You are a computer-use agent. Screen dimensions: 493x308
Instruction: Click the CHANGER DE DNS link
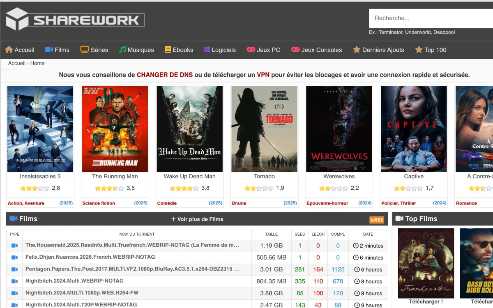pos(165,75)
